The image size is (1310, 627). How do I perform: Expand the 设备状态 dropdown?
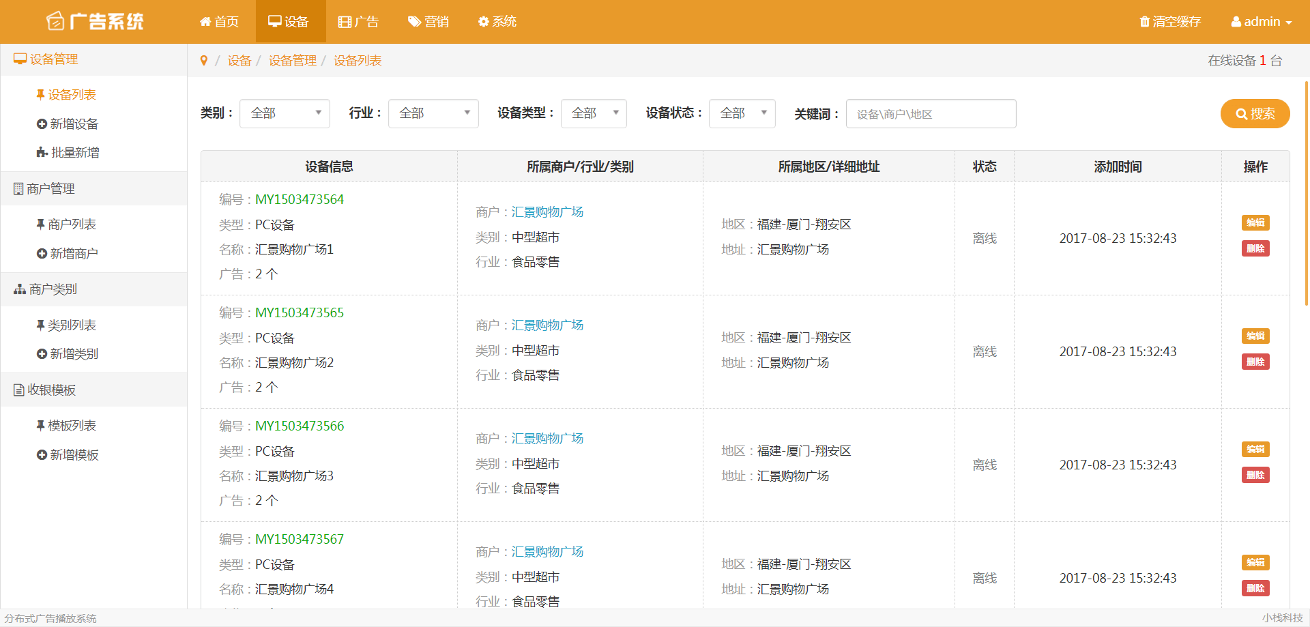coord(742,114)
